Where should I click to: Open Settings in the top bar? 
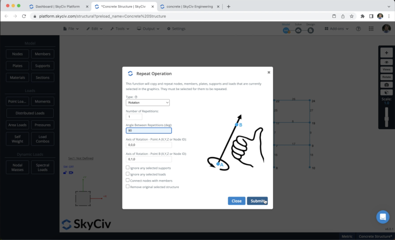click(x=176, y=29)
